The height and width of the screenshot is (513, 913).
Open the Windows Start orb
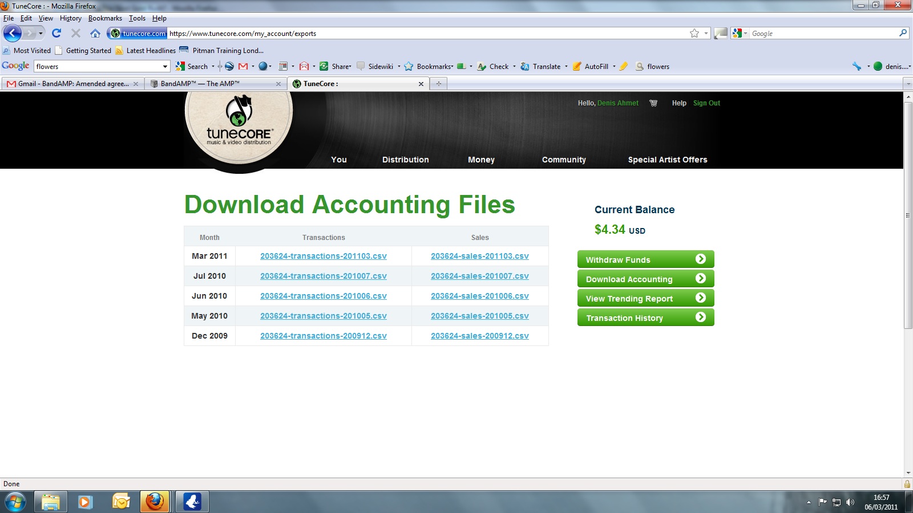click(15, 502)
